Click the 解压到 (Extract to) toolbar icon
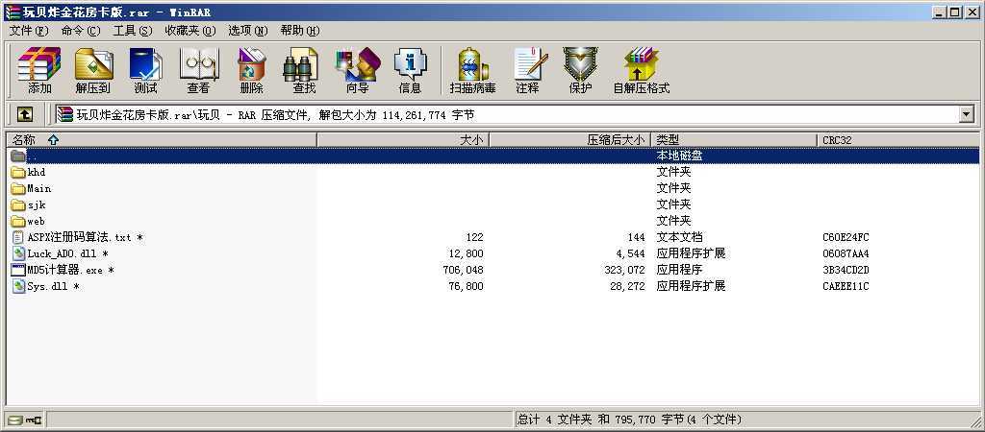The height and width of the screenshot is (432, 985). click(93, 70)
